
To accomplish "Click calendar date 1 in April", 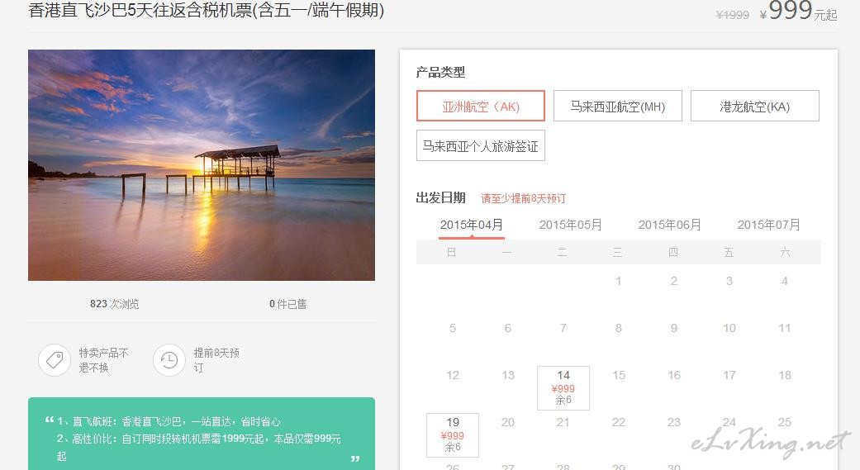I will [619, 281].
